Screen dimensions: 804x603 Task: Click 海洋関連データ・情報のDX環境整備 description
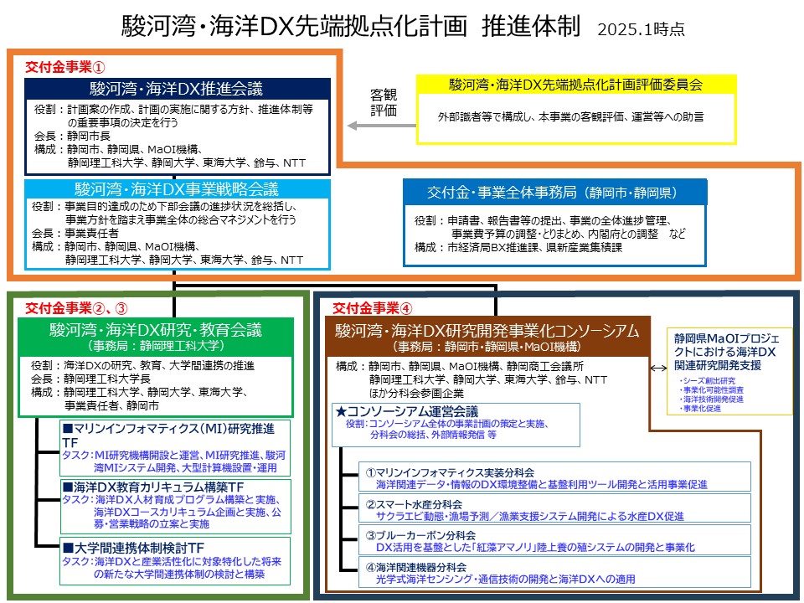pyautogui.click(x=542, y=485)
